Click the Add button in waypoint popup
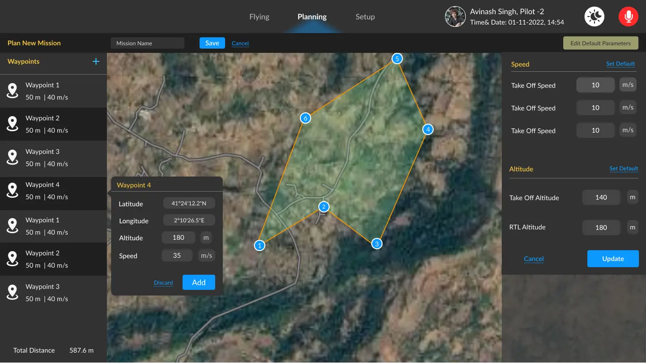The width and height of the screenshot is (646, 363). (199, 282)
